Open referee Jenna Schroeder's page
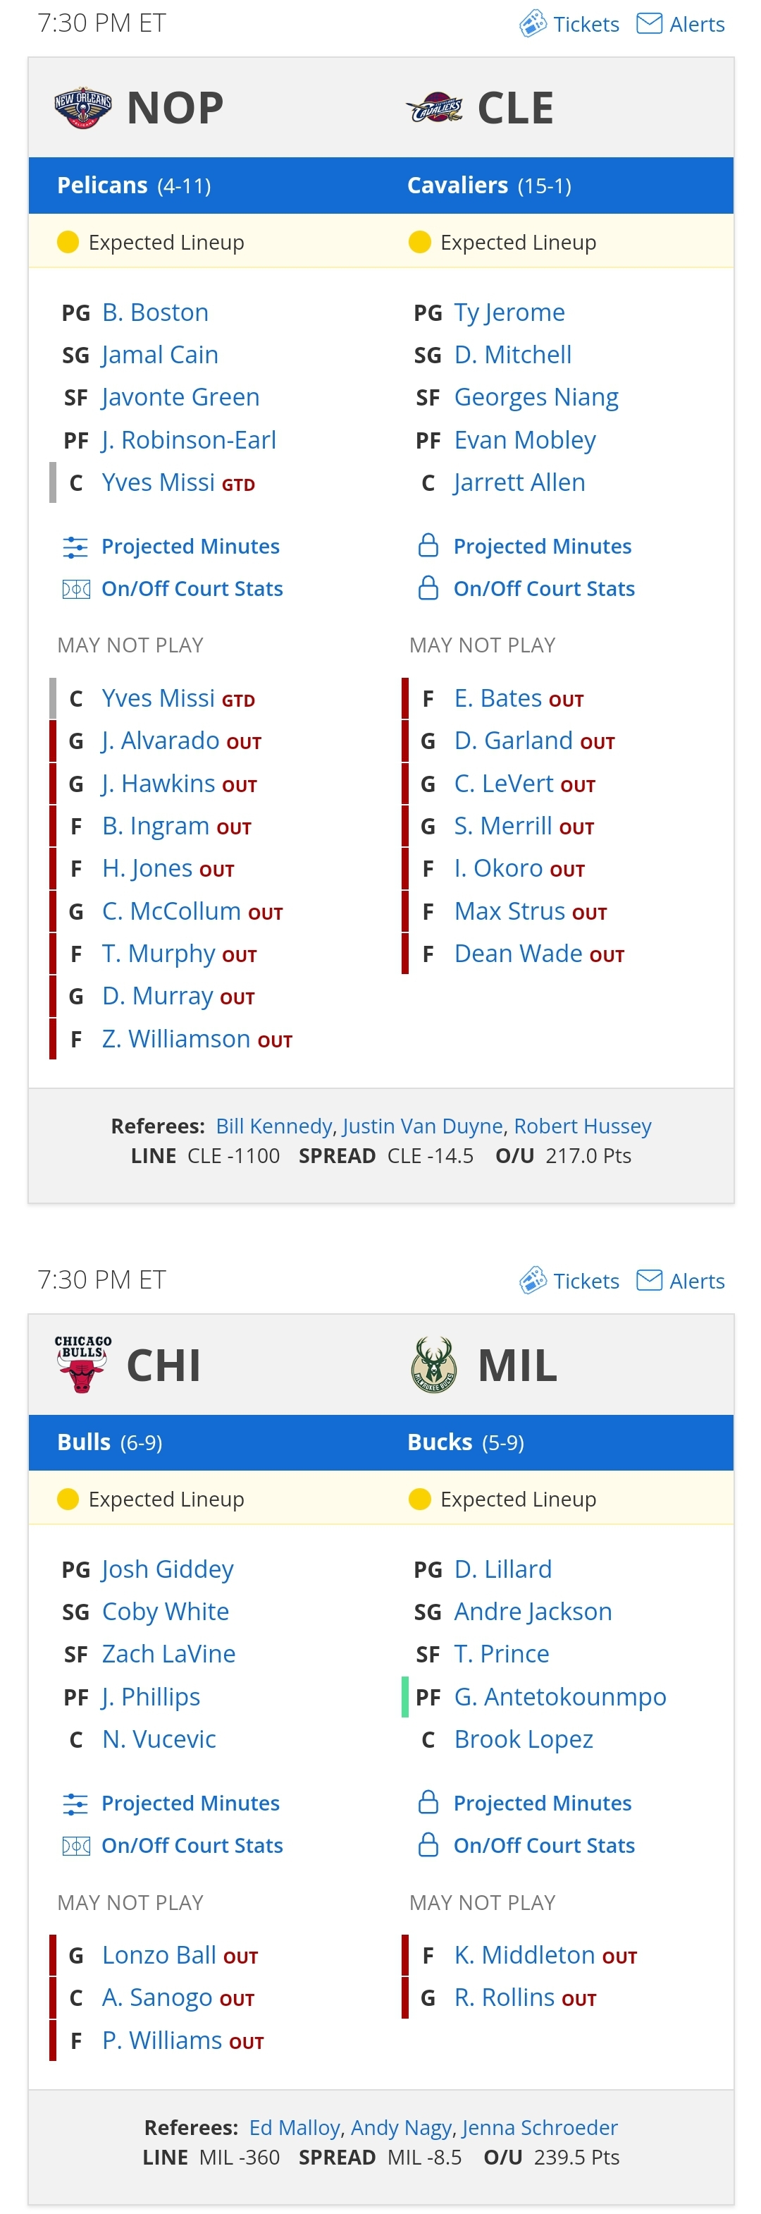Image resolution: width=761 pixels, height=2214 pixels. 540,2127
